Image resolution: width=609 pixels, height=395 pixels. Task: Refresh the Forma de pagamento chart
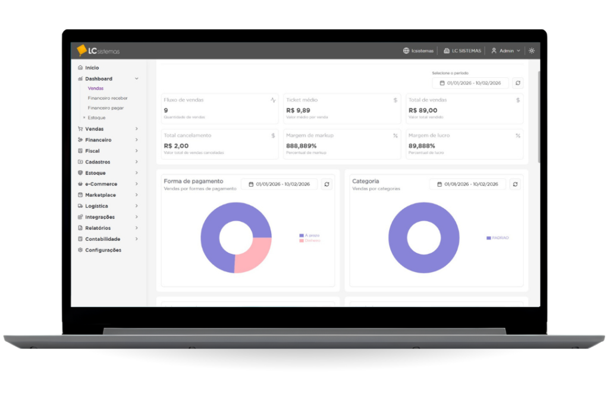tap(327, 184)
